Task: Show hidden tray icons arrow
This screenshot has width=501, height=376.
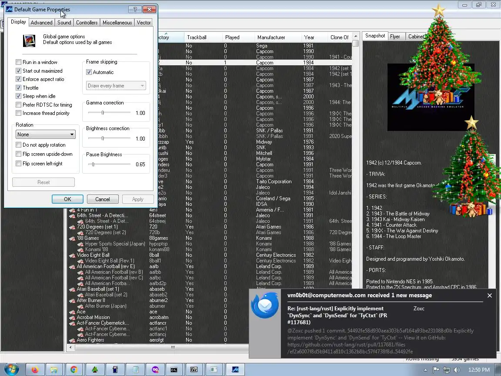Action: (x=425, y=370)
